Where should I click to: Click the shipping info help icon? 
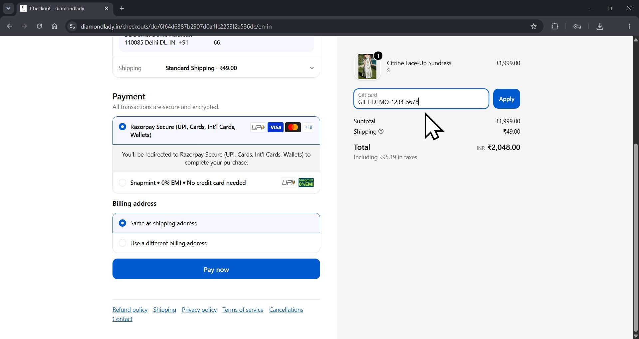coord(381,131)
